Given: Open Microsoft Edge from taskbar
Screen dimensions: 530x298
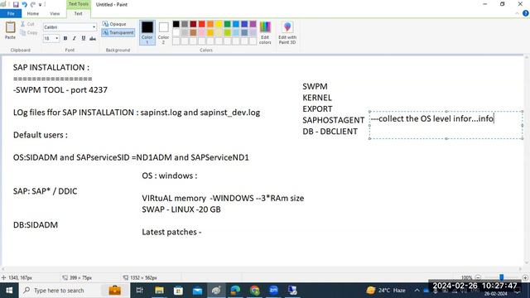Looking at the screenshot, I should [235, 291].
